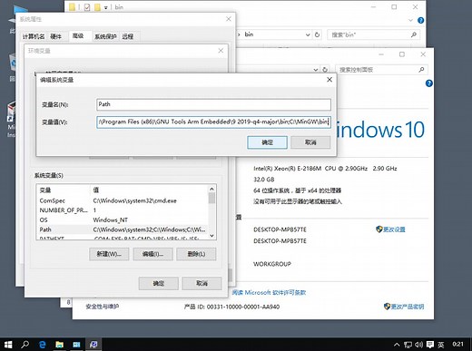
Task: Open the system properties taskbar item
Action: [93, 345]
